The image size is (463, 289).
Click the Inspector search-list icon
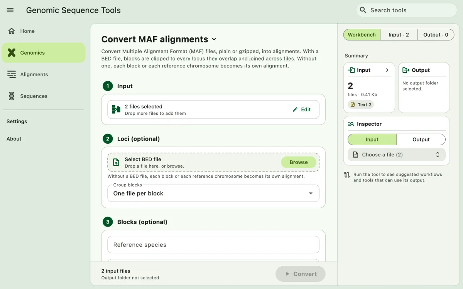(351, 124)
